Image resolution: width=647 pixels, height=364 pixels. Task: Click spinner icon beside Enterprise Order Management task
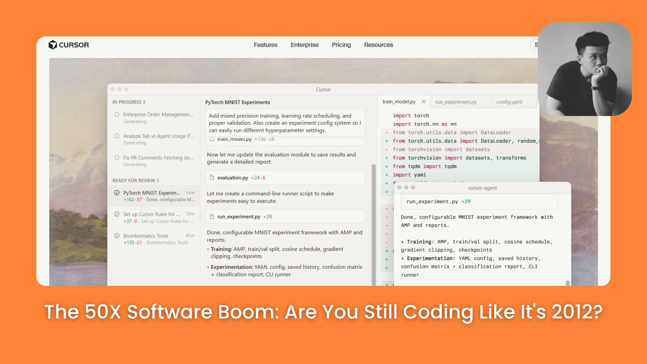117,114
